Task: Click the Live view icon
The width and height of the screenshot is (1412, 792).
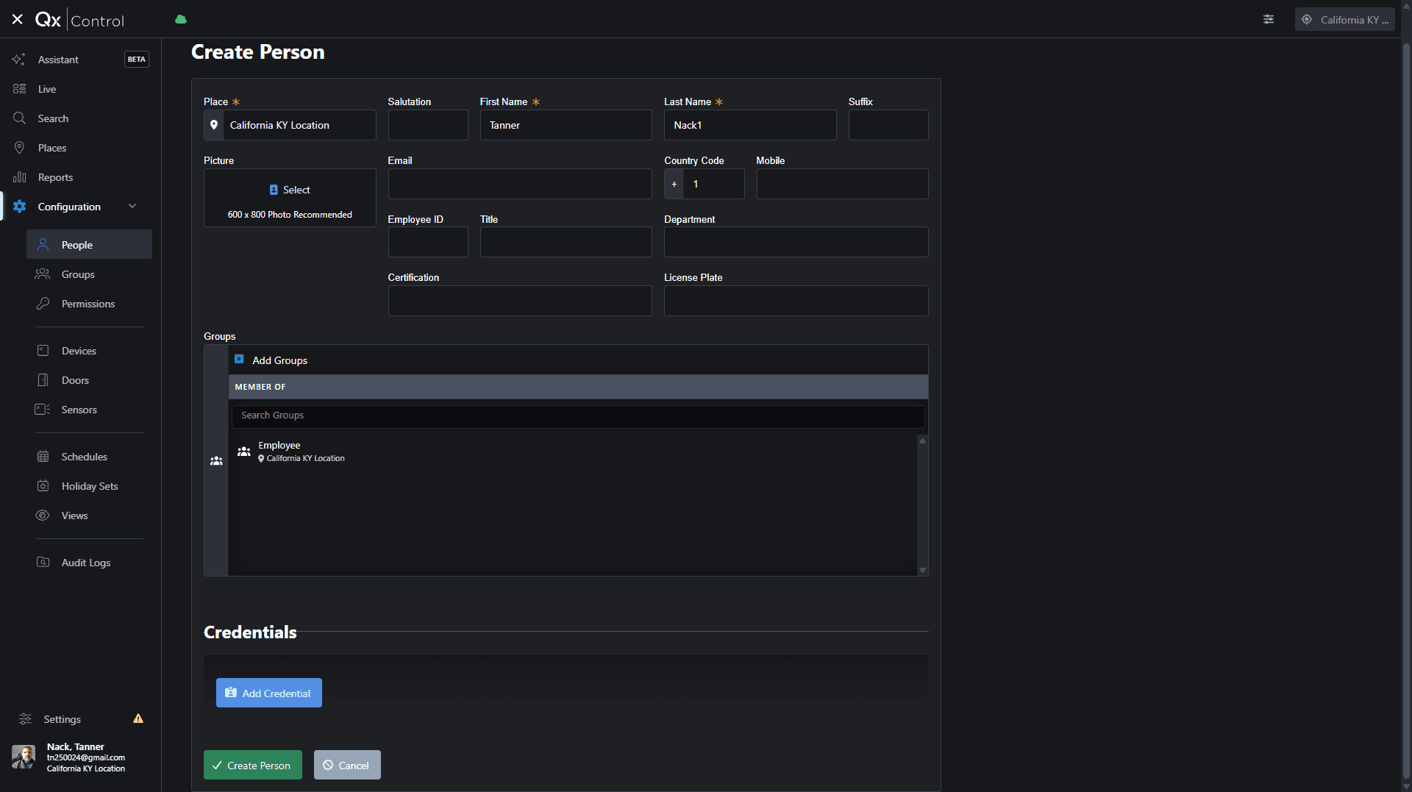Action: click(19, 89)
